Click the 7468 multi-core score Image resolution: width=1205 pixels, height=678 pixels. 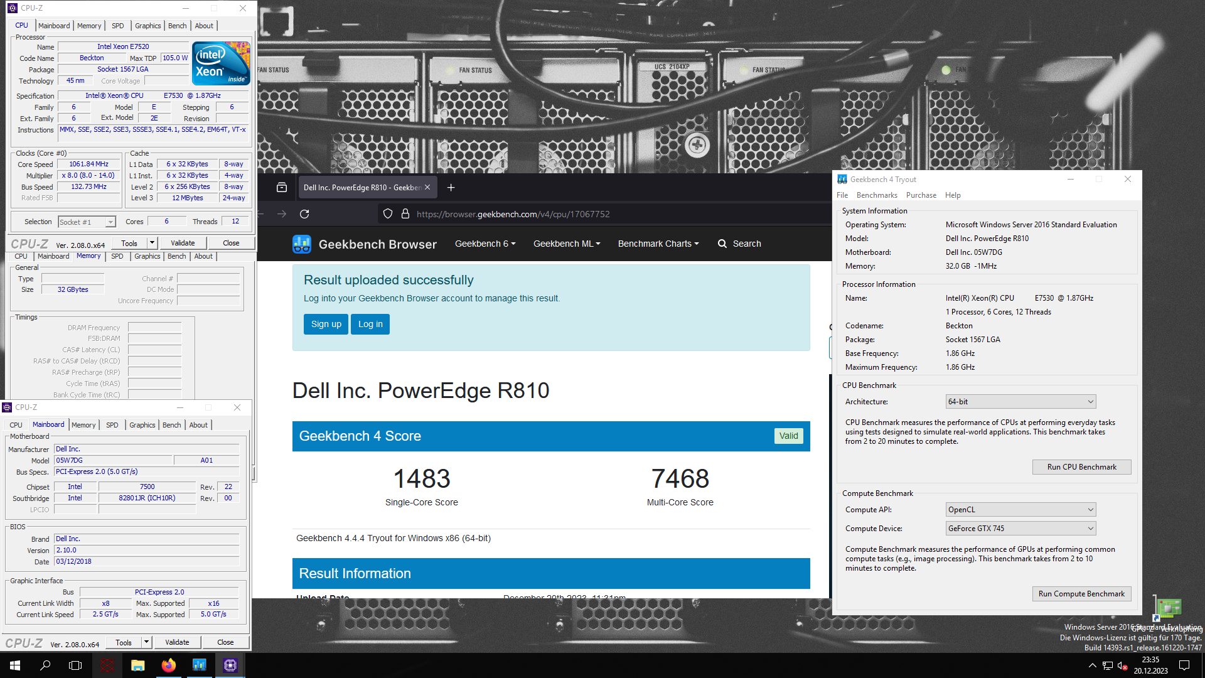tap(680, 479)
